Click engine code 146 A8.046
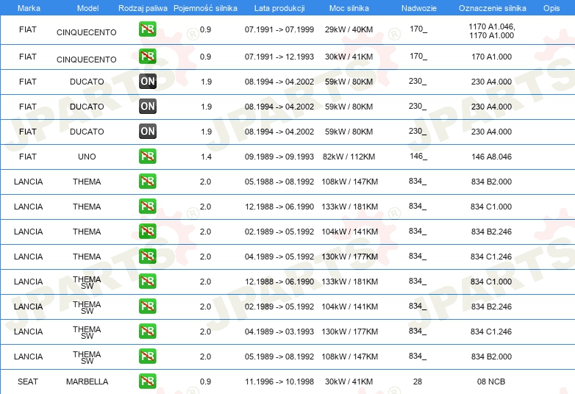Viewport: 575px width, 394px height. coord(491,157)
